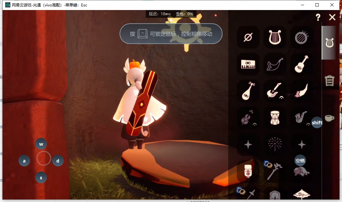The width and height of the screenshot is (342, 202).
Task: Close the item selection panel
Action: [x=332, y=17]
